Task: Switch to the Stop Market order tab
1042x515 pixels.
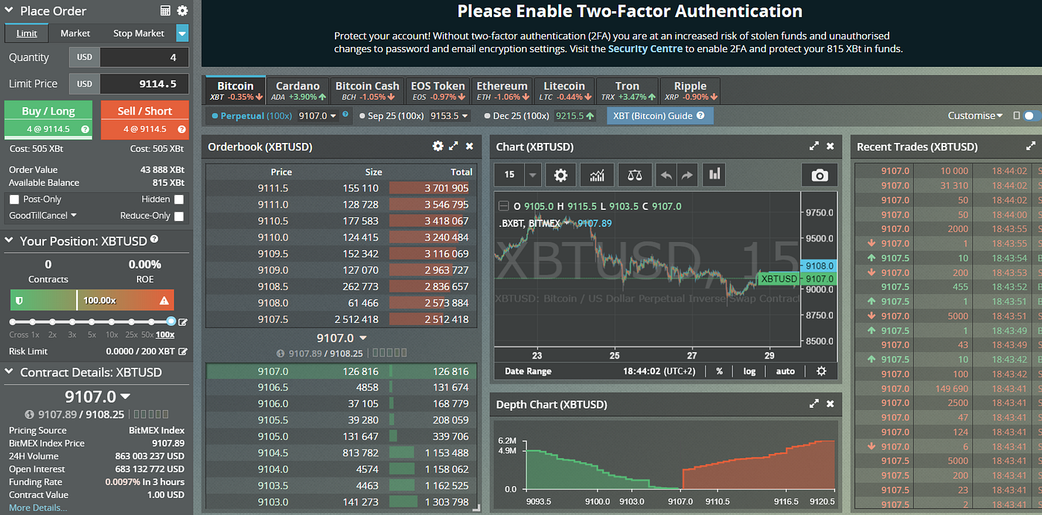Action: click(138, 33)
